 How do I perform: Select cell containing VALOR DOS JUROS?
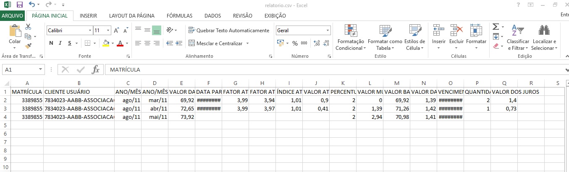[504, 92]
